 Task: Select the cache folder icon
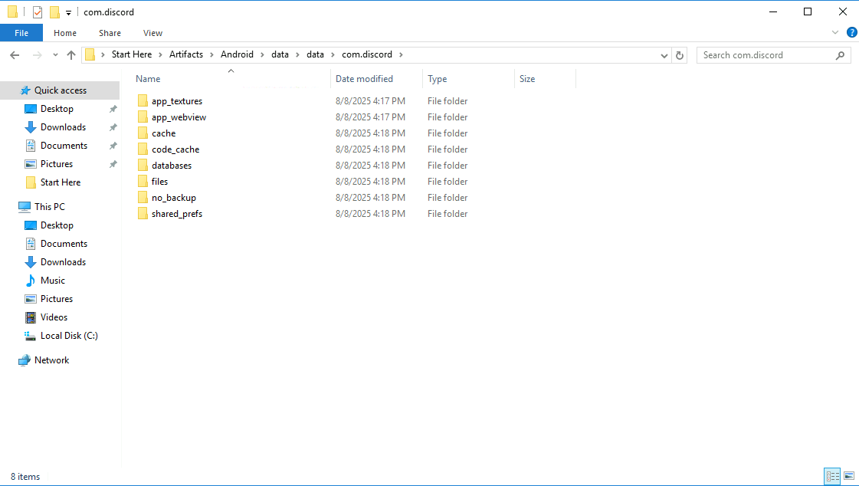143,133
